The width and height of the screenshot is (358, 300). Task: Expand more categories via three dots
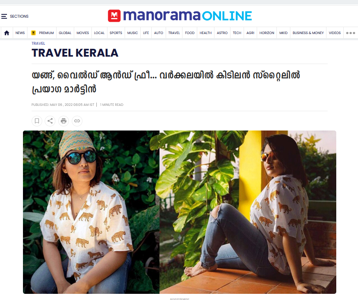[351, 33]
